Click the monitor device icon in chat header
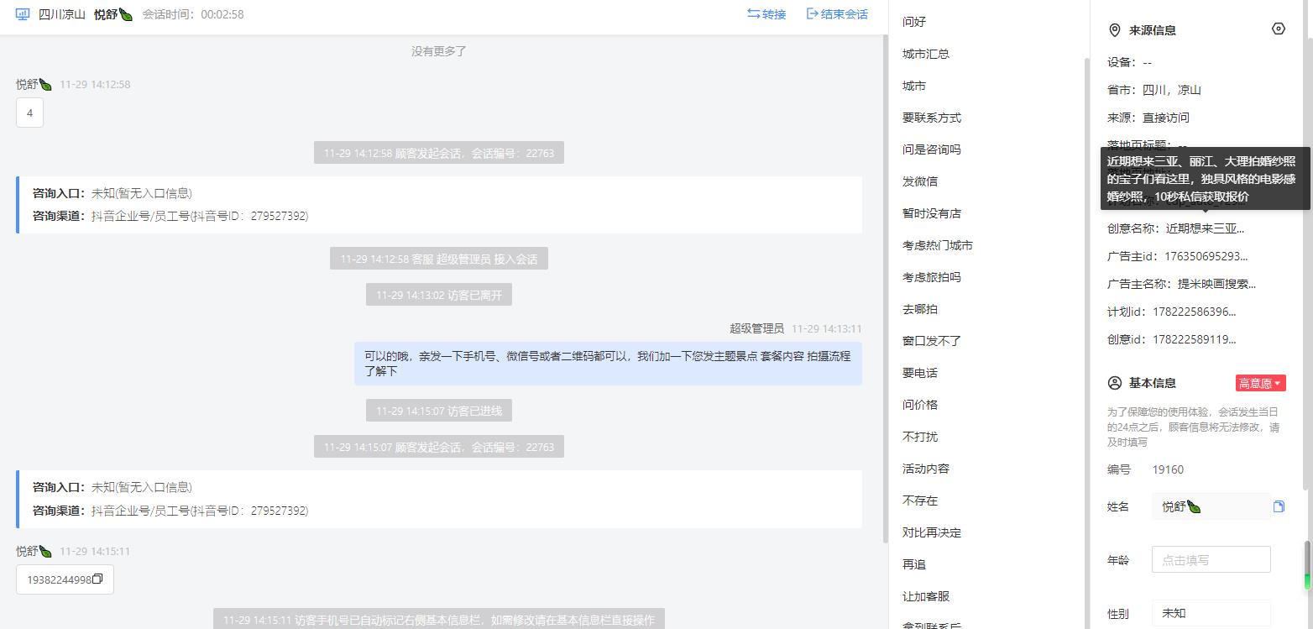1313x629 pixels. pyautogui.click(x=23, y=14)
